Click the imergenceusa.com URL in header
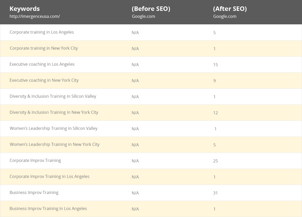 point(35,16)
